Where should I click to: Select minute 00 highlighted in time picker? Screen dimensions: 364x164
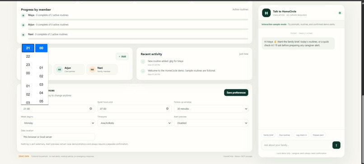coord(41,48)
